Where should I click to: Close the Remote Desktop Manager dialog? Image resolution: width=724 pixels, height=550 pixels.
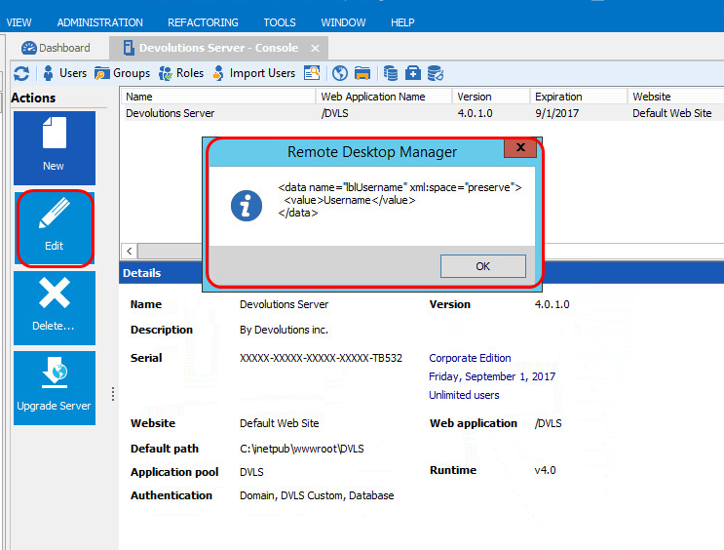(x=520, y=148)
